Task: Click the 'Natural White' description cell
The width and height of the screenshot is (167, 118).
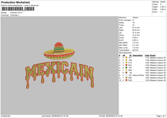Action: (138, 75)
